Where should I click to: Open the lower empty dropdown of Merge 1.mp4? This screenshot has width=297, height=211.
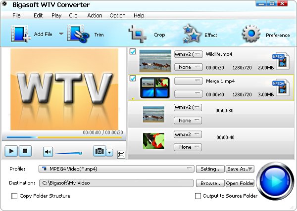point(188,94)
